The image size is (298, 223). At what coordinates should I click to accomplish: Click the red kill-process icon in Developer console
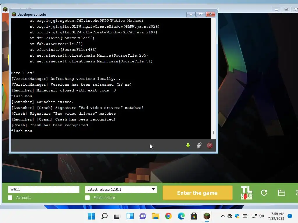coord(210,145)
